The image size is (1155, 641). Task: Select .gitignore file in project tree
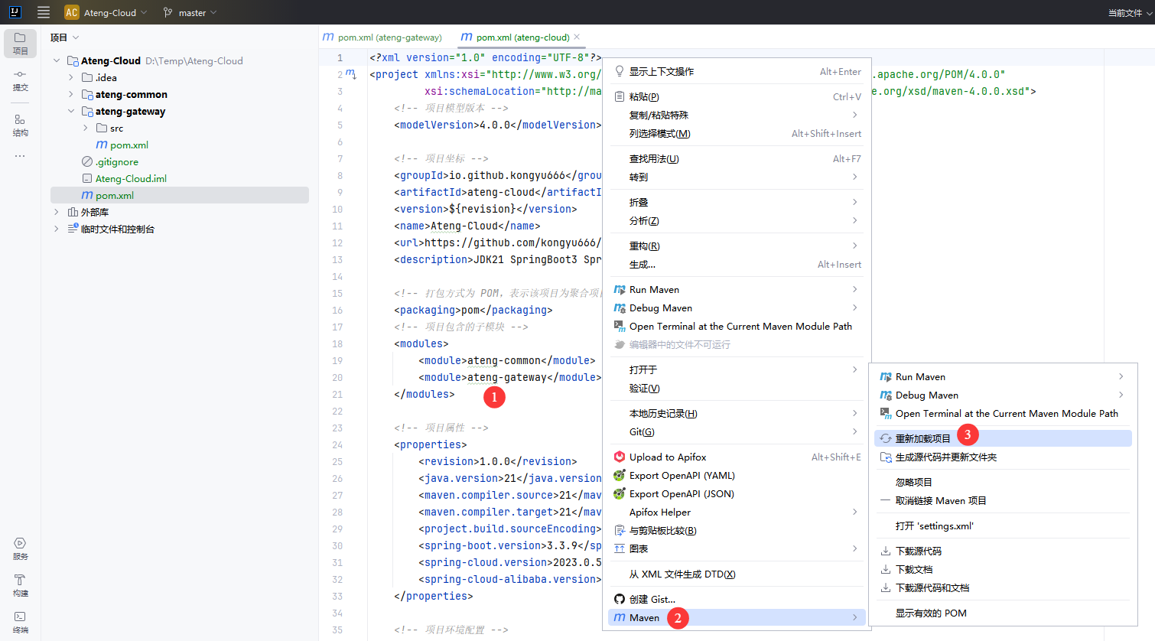[x=116, y=161]
